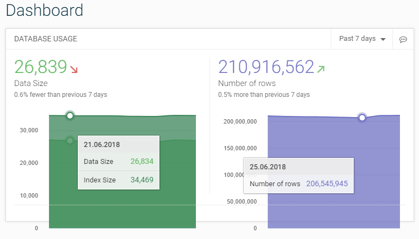Click the 10,000 axis label
Image resolution: width=419 pixels, height=239 pixels.
point(29,195)
